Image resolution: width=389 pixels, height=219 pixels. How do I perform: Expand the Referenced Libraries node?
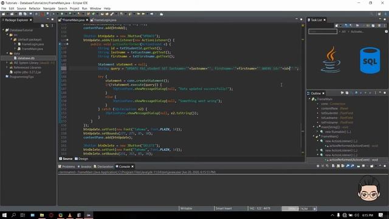7,68
